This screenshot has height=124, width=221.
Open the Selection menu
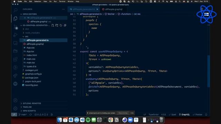click(x=38, y=1)
